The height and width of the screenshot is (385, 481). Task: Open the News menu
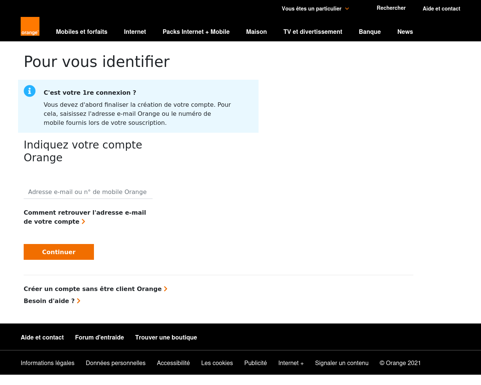tap(405, 32)
